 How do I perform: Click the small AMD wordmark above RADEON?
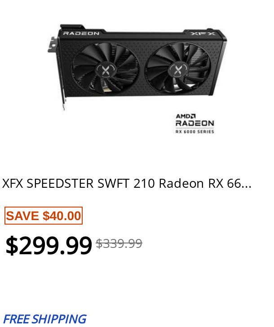(x=186, y=116)
